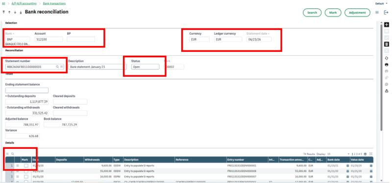
Task: Sort by the Value date column header
Action: click(x=362, y=160)
